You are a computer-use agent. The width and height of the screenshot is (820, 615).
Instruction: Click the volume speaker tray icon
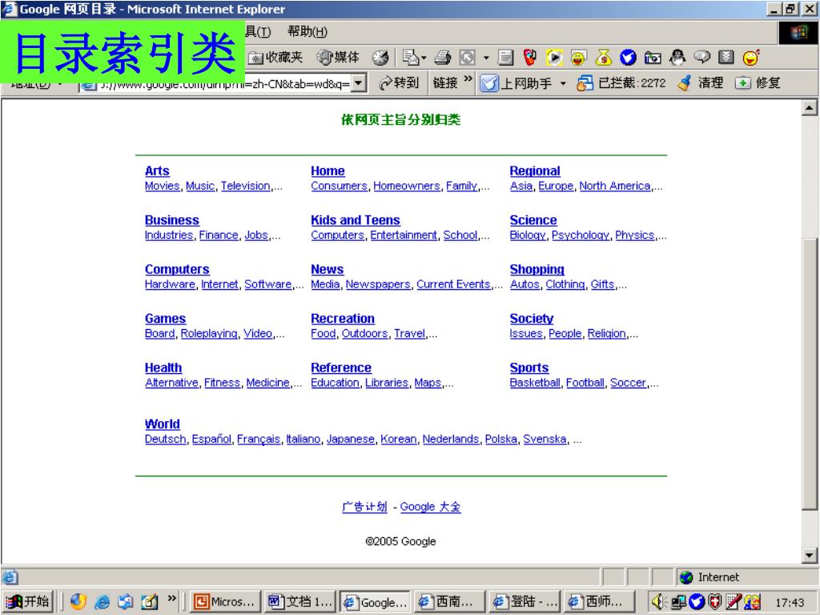659,602
